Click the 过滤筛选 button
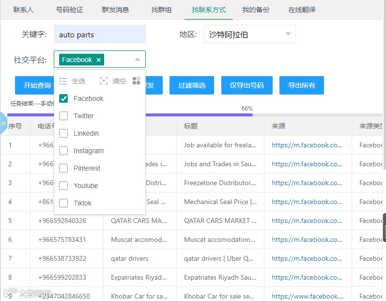This screenshot has width=386, height=301. click(192, 85)
